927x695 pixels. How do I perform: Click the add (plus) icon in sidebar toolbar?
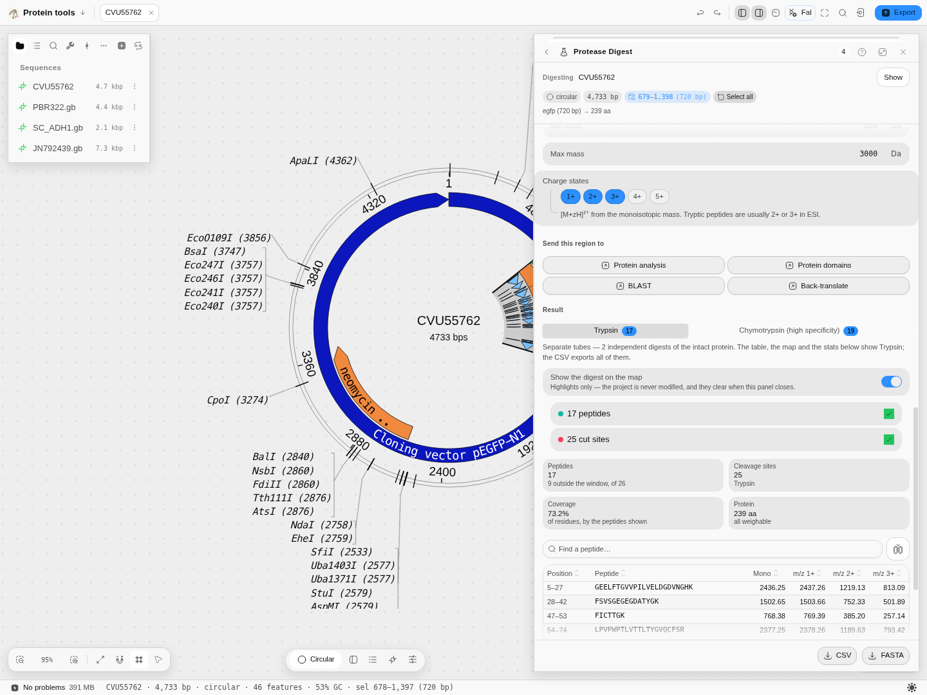click(x=122, y=46)
